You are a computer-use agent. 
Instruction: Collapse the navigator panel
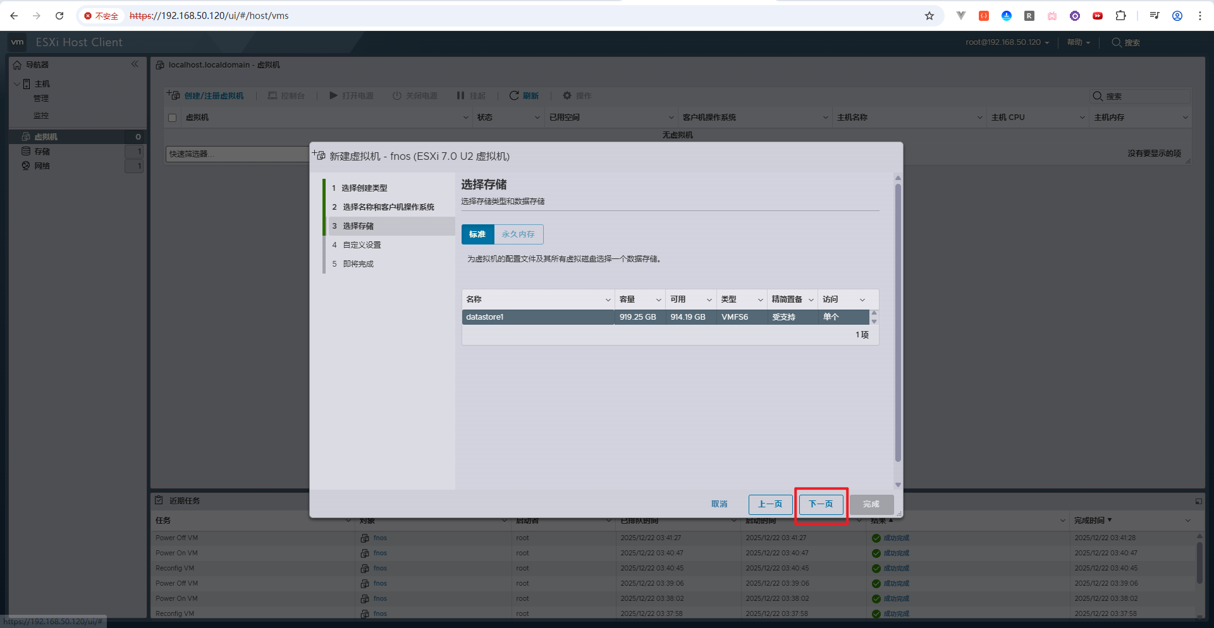[x=135, y=64]
